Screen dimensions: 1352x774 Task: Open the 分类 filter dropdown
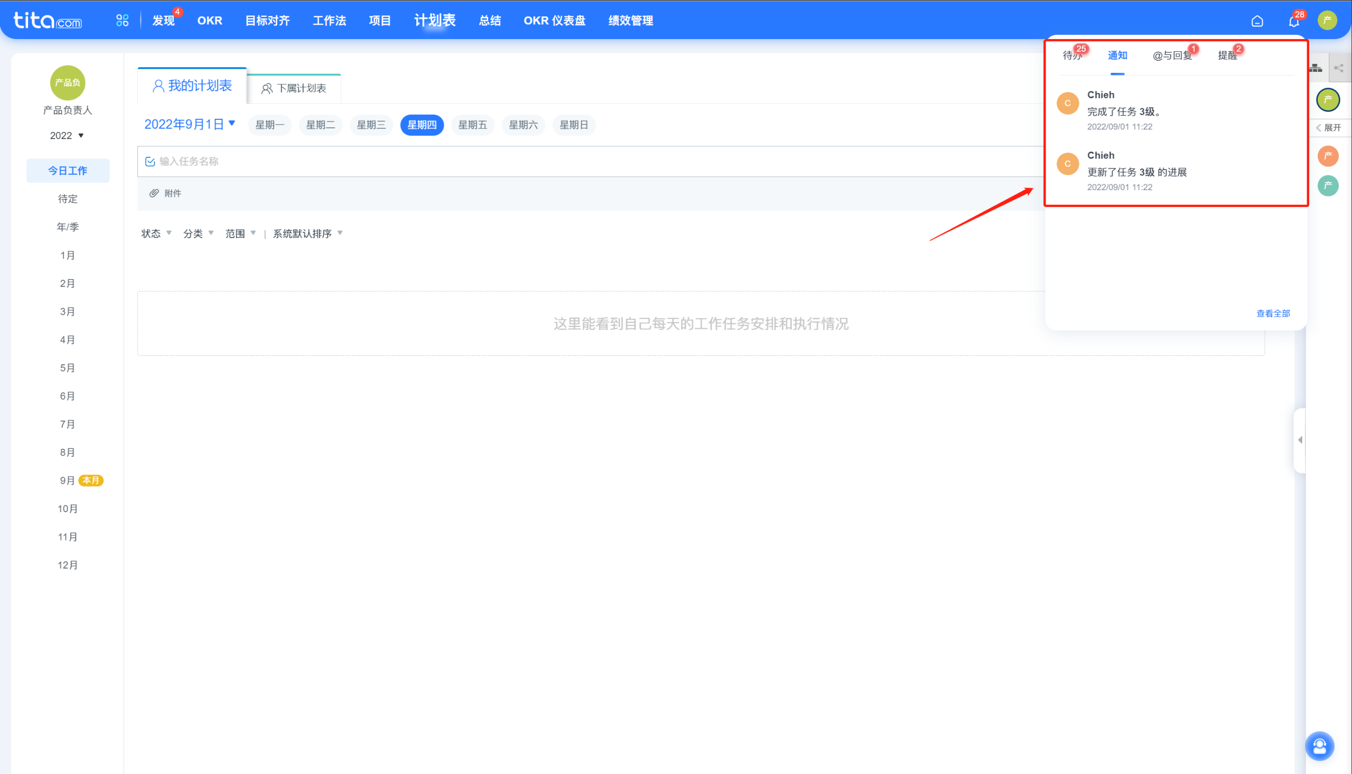tap(198, 233)
